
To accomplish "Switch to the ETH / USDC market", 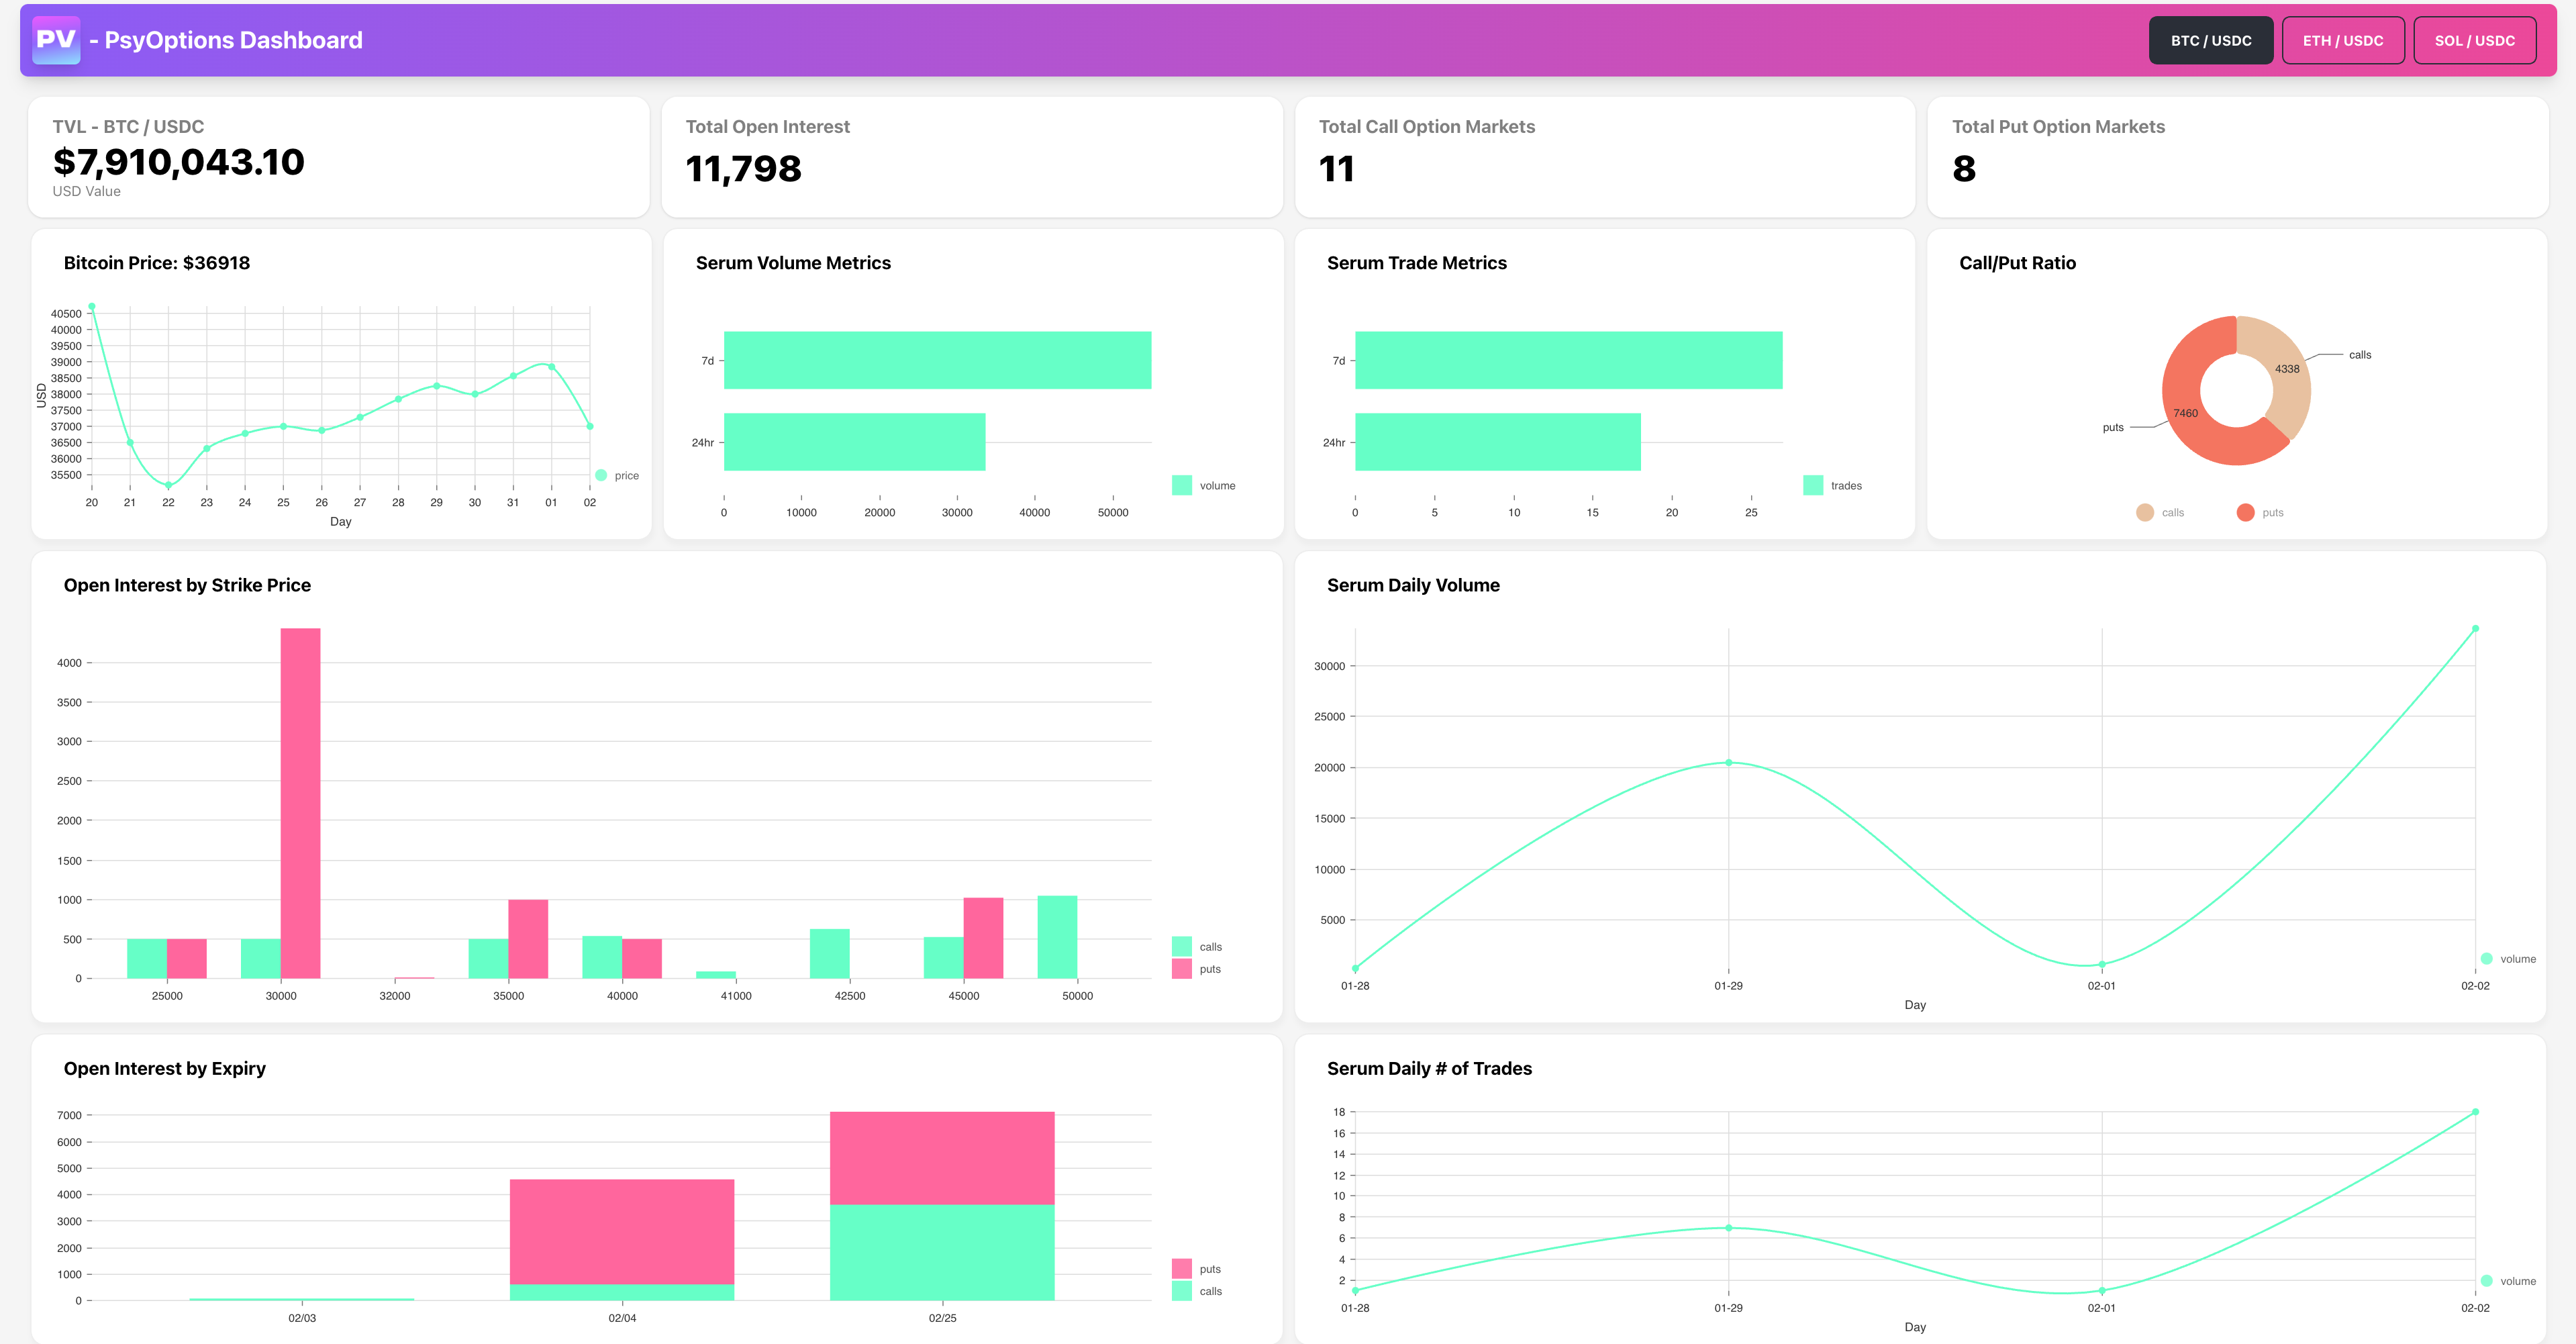I will point(2342,41).
